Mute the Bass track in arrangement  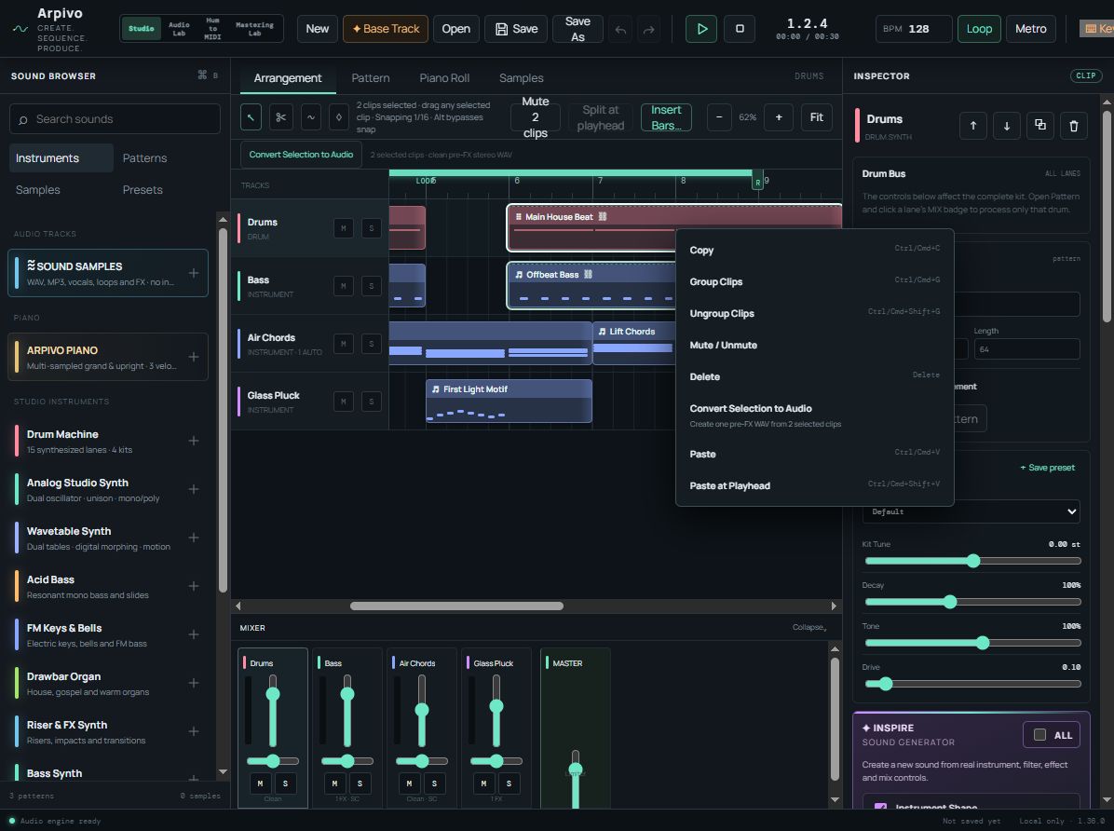(x=343, y=286)
